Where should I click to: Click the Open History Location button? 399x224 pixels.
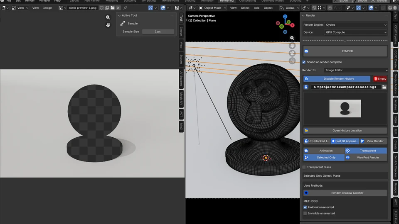[x=347, y=131]
